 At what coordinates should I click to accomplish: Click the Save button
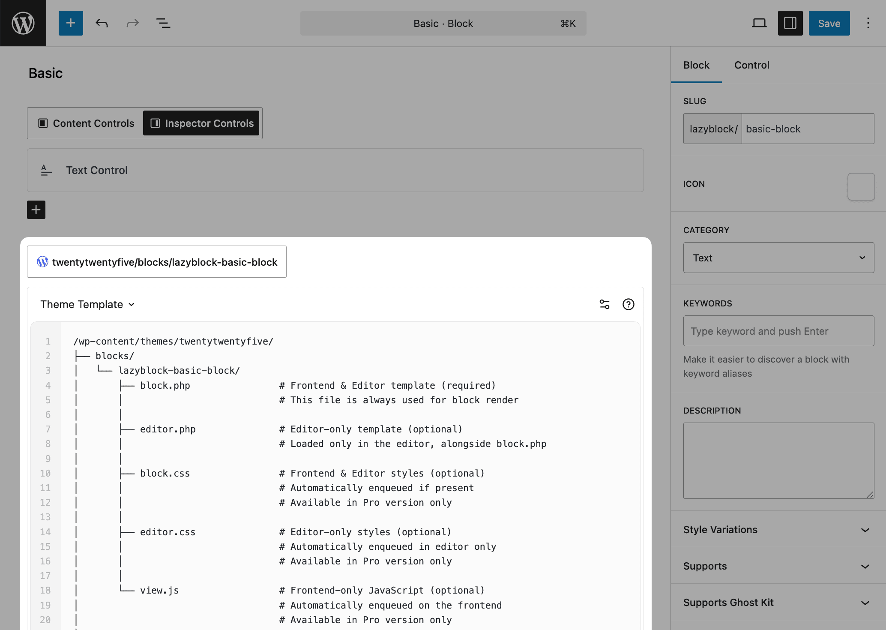point(829,23)
